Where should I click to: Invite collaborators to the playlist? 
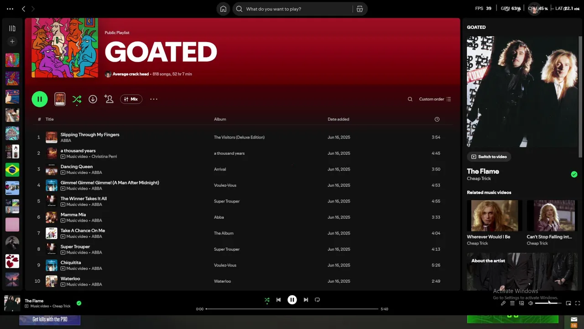coord(109,99)
